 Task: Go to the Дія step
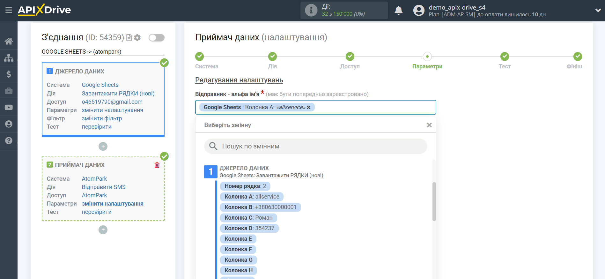tap(272, 57)
